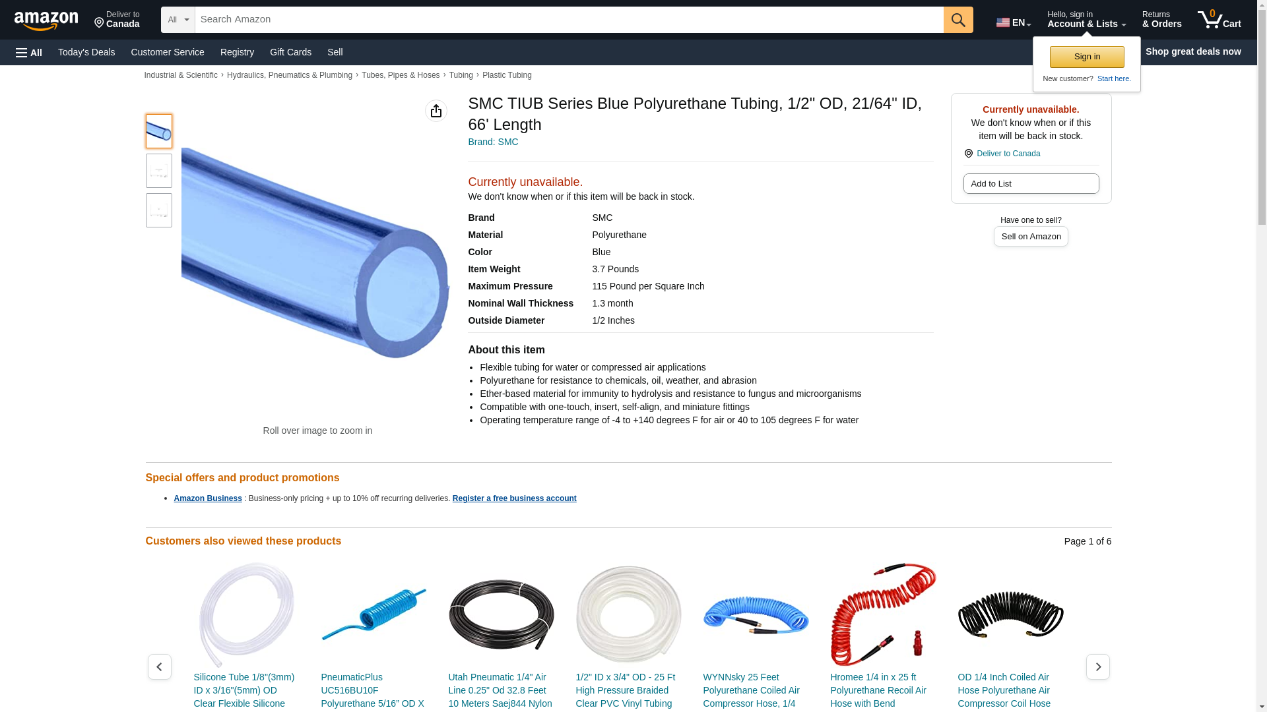Open Today's Deals navigation item
The image size is (1267, 712).
click(86, 52)
